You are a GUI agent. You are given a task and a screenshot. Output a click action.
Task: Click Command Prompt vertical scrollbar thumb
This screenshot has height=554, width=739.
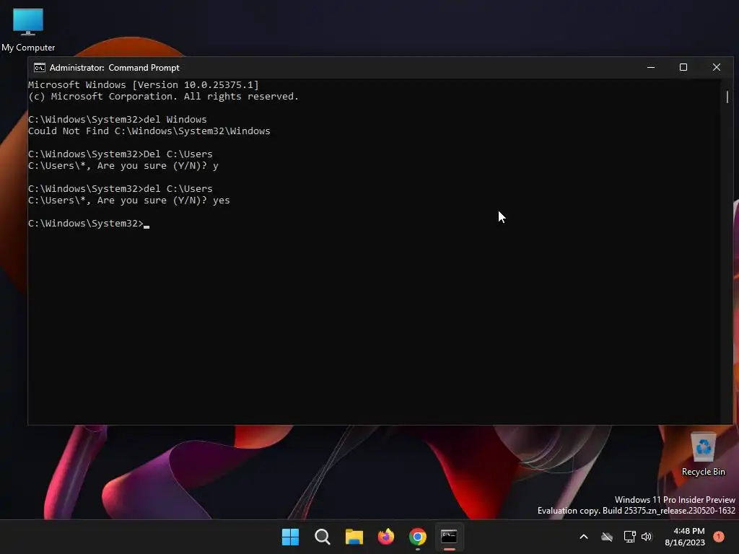pyautogui.click(x=727, y=97)
